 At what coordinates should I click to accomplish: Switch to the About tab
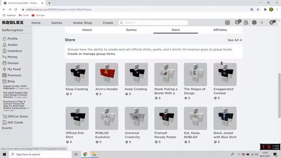87,30
